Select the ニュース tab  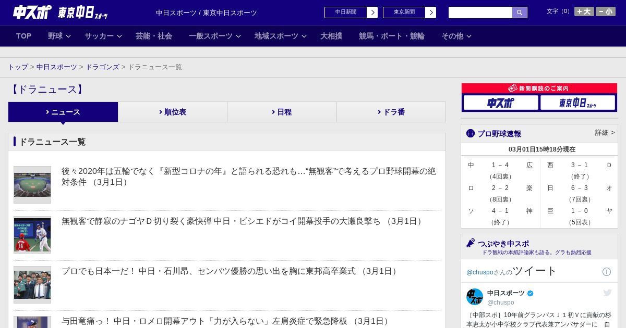click(x=63, y=112)
